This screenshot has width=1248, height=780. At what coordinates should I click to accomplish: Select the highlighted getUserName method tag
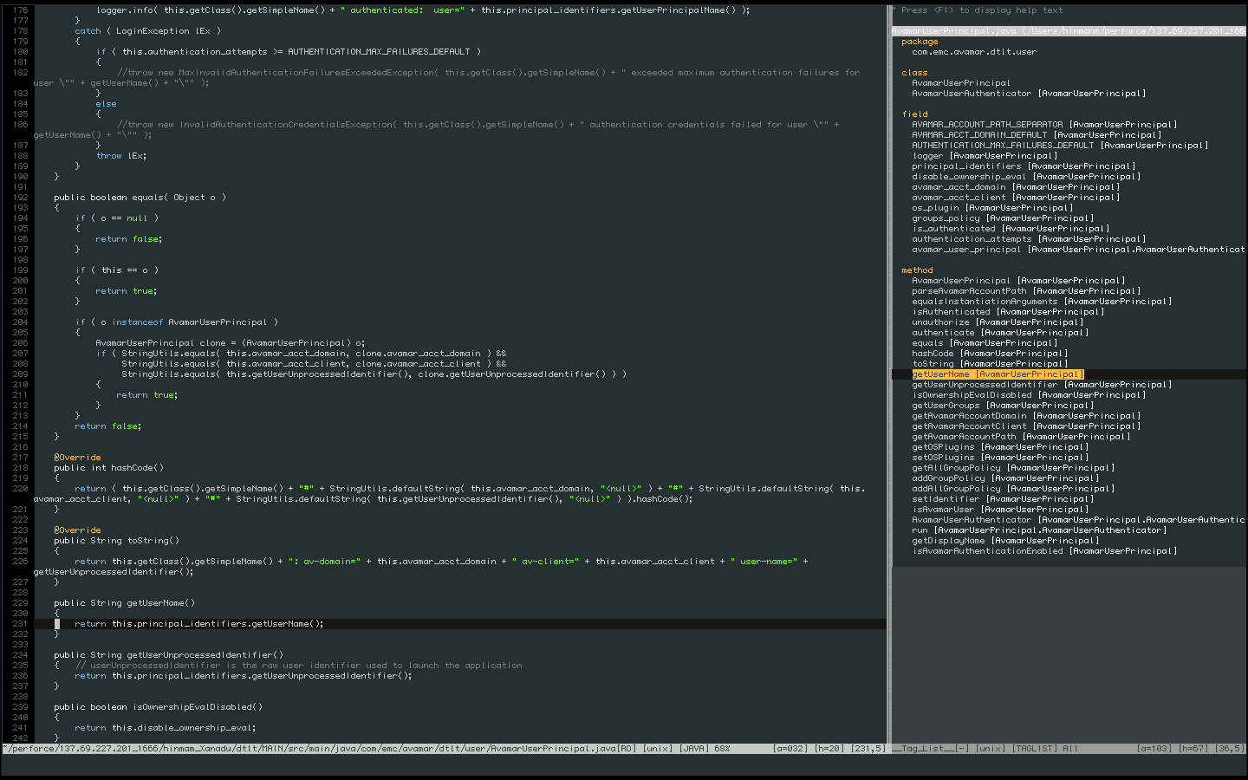pyautogui.click(x=998, y=374)
